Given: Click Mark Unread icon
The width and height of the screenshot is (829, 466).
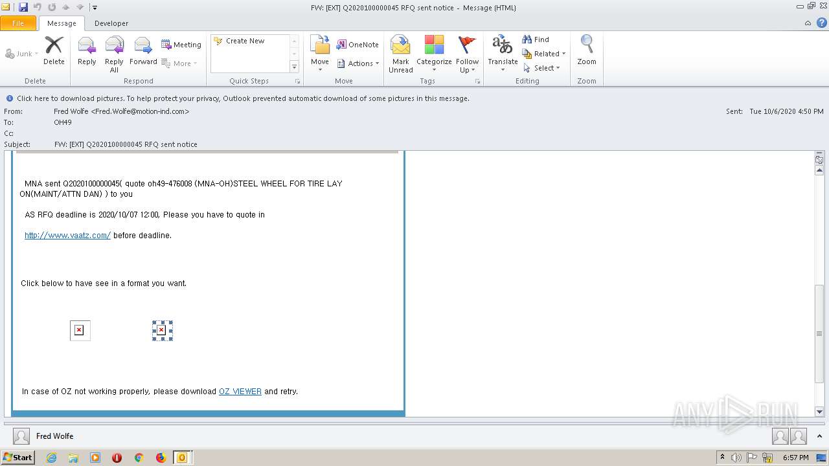Looking at the screenshot, I should tap(401, 54).
